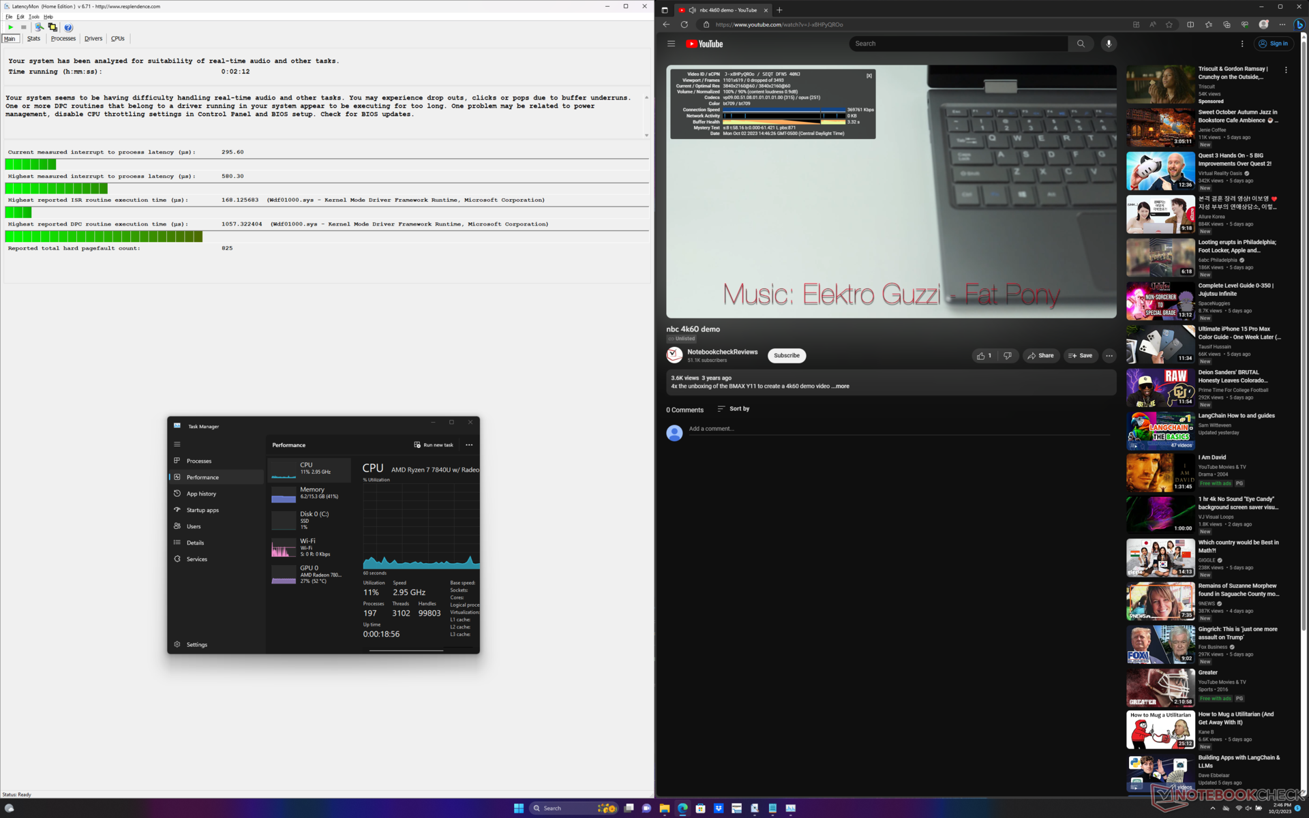Click the Edge address bar URL

[779, 25]
